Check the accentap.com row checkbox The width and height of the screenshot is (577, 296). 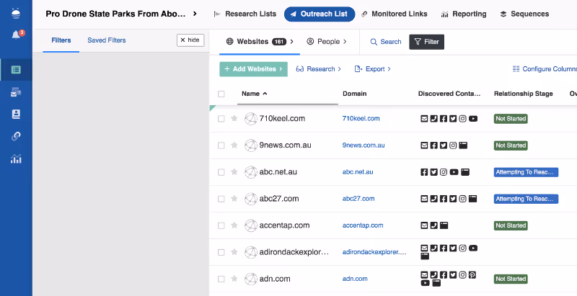point(221,225)
